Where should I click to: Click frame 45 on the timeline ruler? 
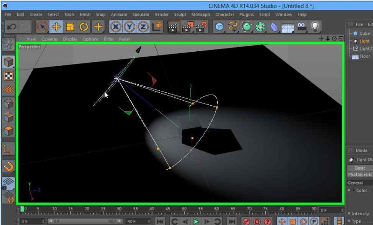click(167, 210)
